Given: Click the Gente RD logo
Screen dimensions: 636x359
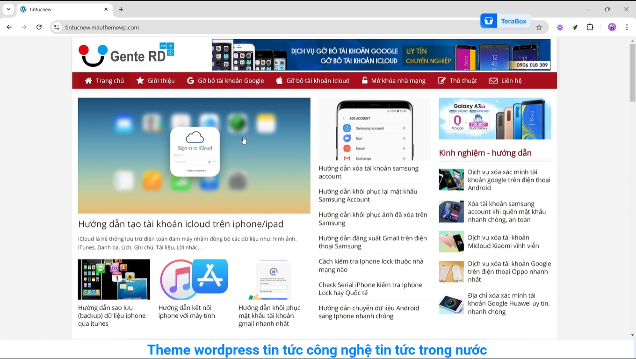Looking at the screenshot, I should pyautogui.click(x=126, y=55).
